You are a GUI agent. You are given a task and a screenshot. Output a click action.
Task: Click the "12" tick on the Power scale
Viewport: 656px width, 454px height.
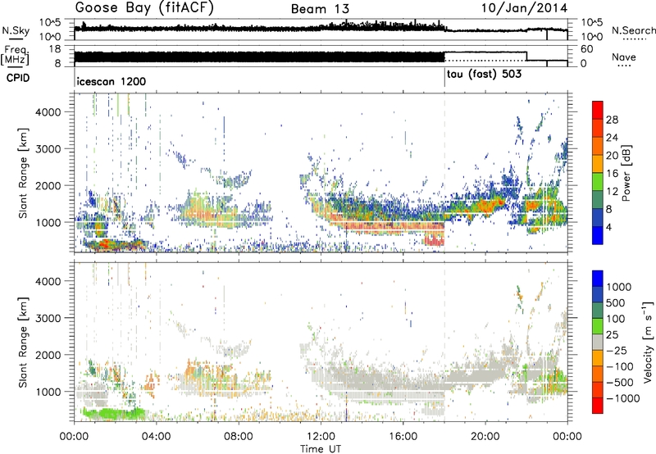coord(612,192)
